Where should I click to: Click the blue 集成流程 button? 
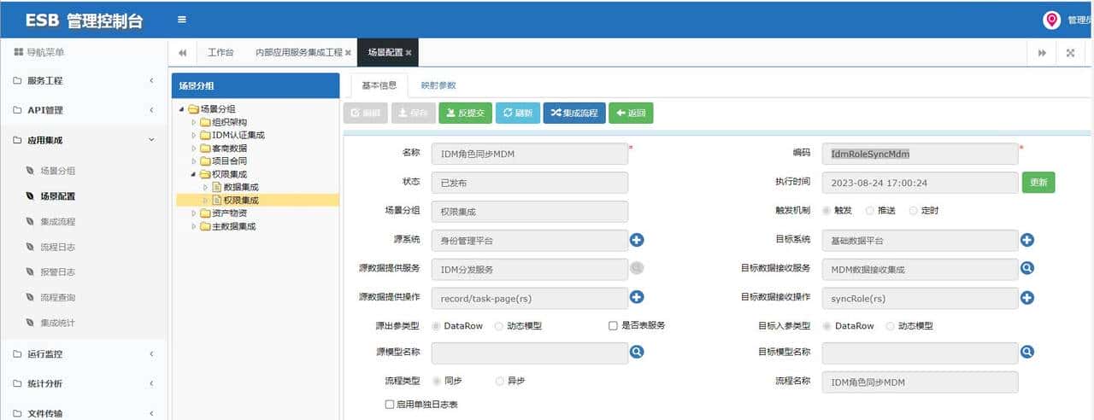coord(574,113)
